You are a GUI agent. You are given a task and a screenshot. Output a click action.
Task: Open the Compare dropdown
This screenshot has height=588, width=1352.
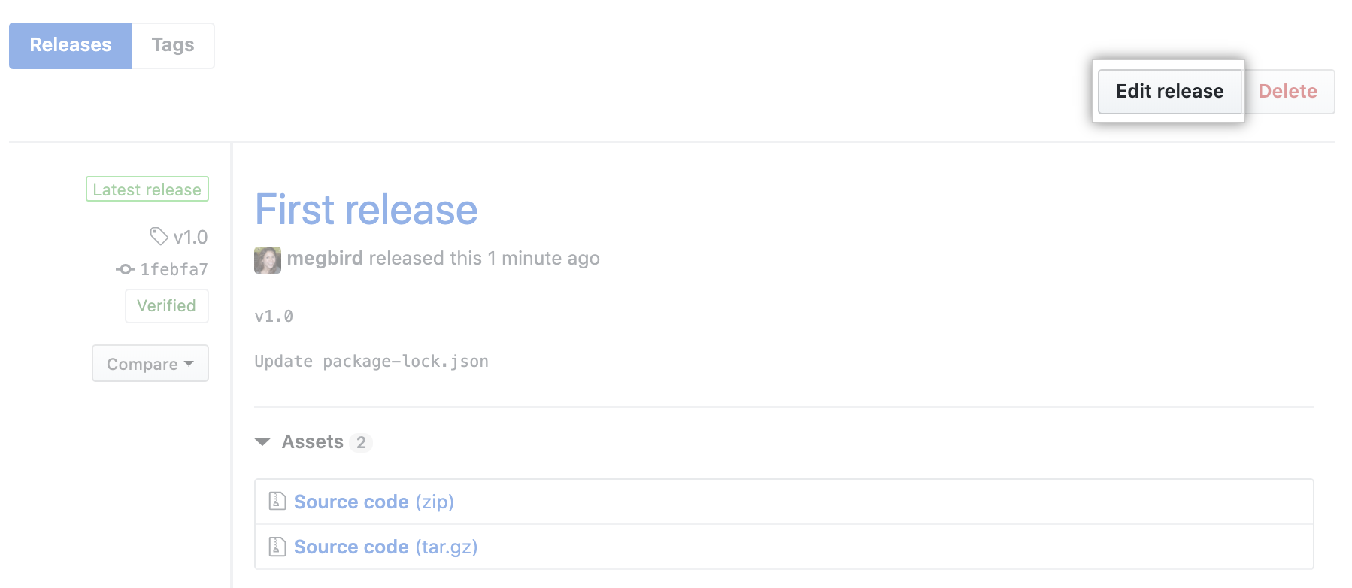click(150, 363)
